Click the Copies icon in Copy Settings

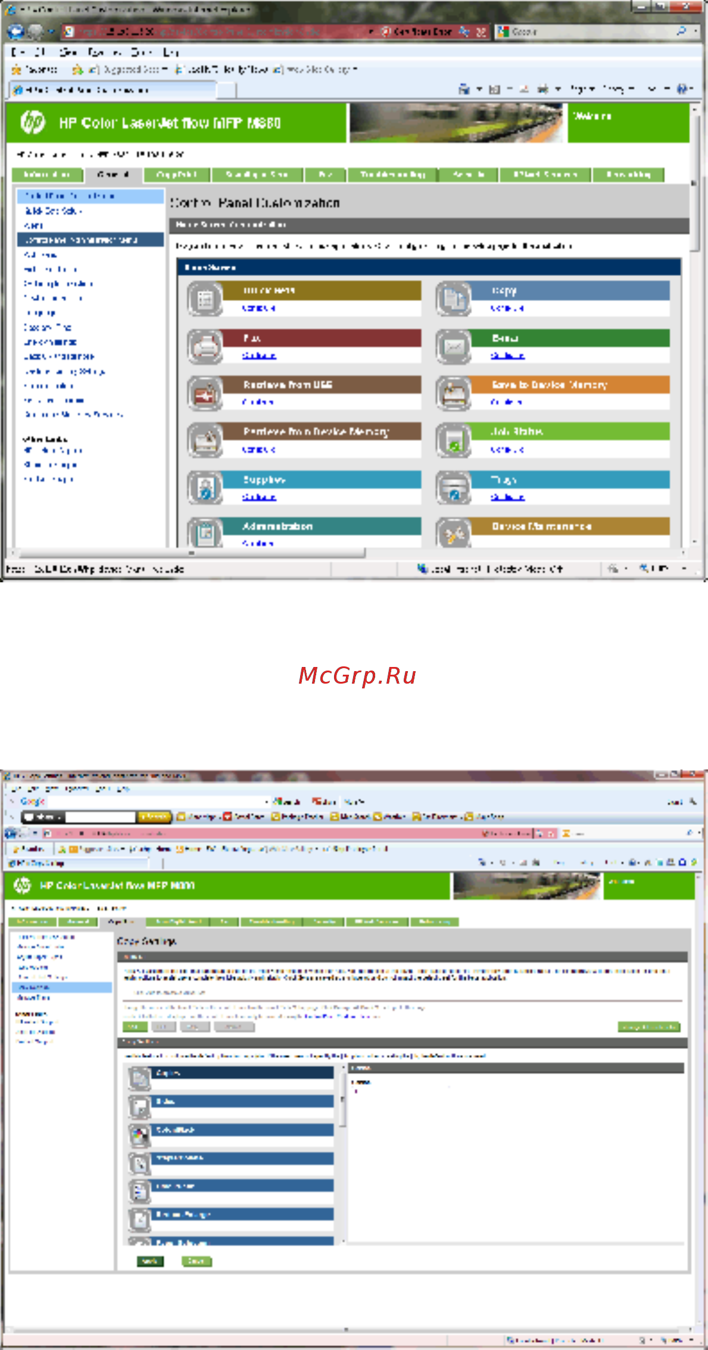coord(139,1078)
